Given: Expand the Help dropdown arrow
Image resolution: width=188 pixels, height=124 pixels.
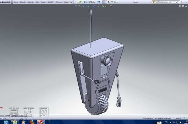Looking at the screenshot, I should click(x=185, y=2).
